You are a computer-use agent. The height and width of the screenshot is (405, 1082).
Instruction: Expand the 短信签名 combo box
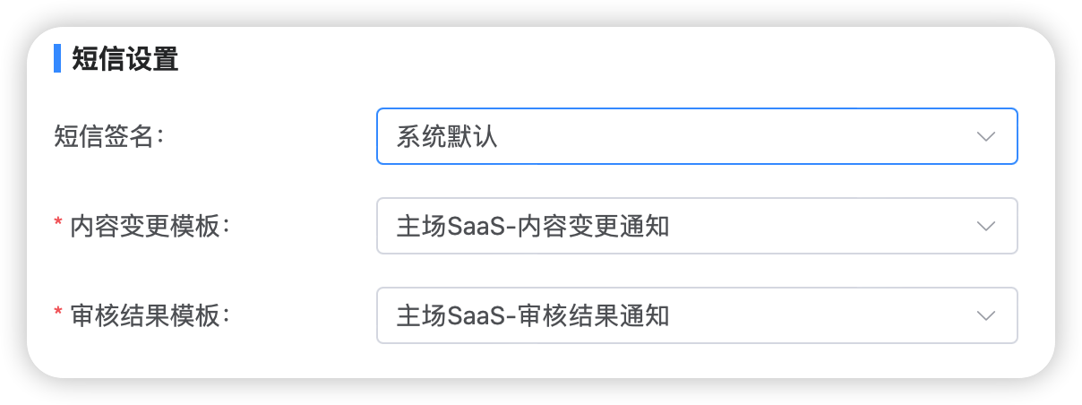click(697, 136)
